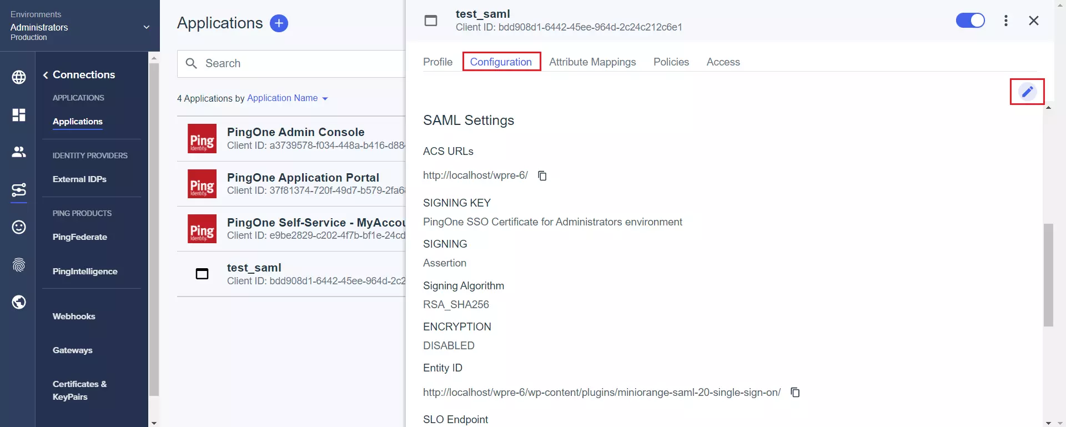Open the Policies tab
This screenshot has height=427, width=1066.
(671, 62)
